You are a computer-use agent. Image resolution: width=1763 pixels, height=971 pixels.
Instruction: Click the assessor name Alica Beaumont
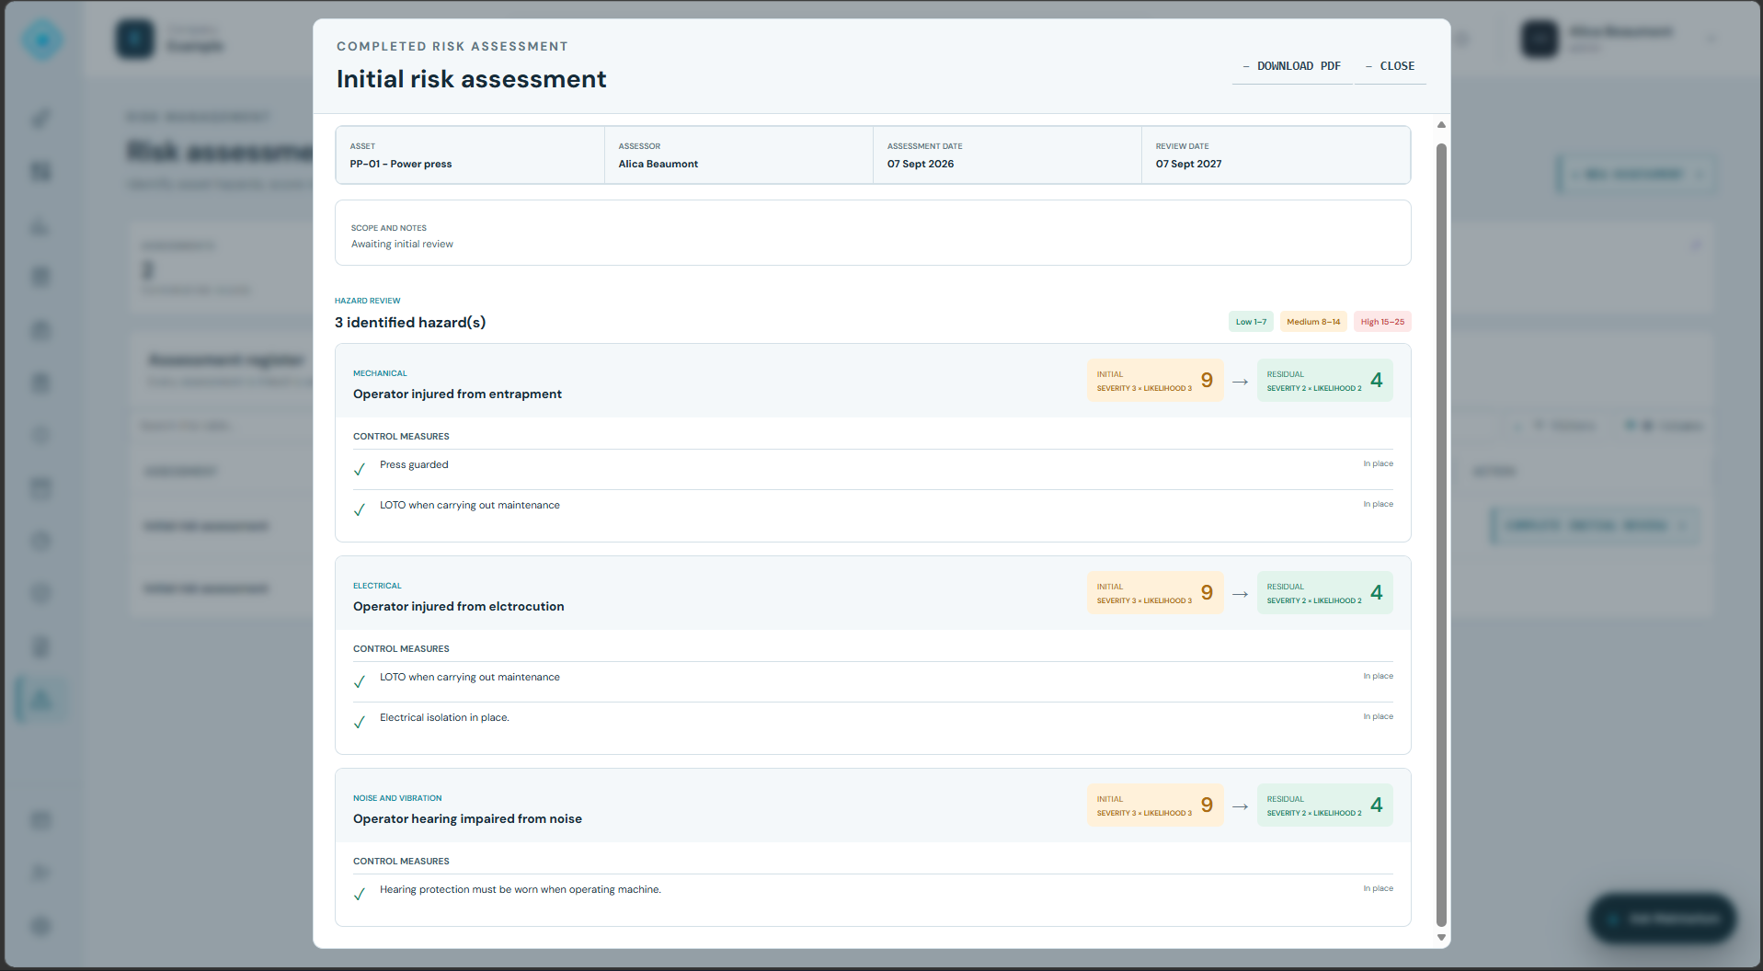(x=658, y=164)
